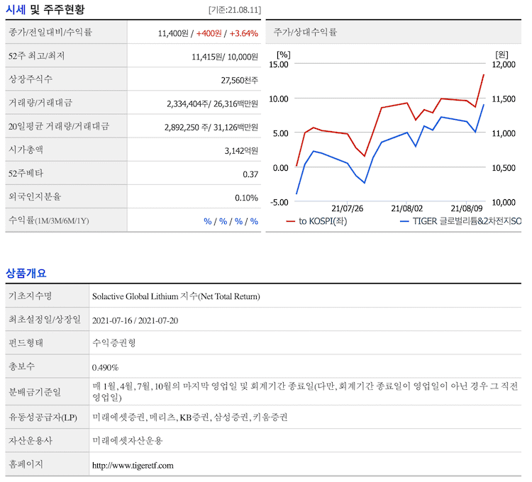Select the 총보수 row label
The width and height of the screenshot is (532, 482).
coord(21,366)
